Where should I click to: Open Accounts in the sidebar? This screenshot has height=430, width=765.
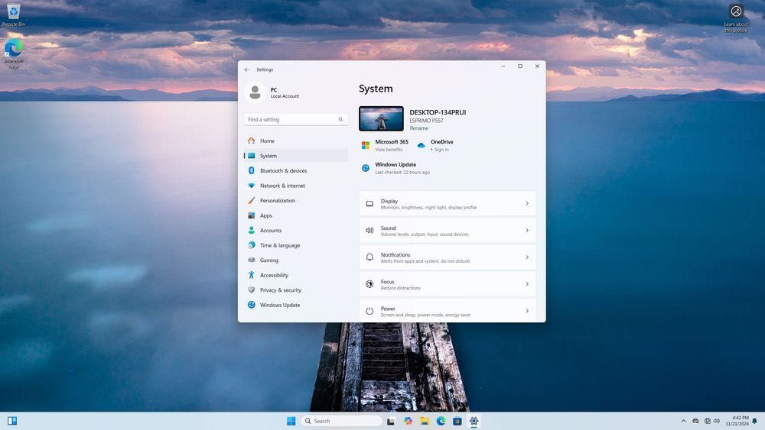[295, 231]
